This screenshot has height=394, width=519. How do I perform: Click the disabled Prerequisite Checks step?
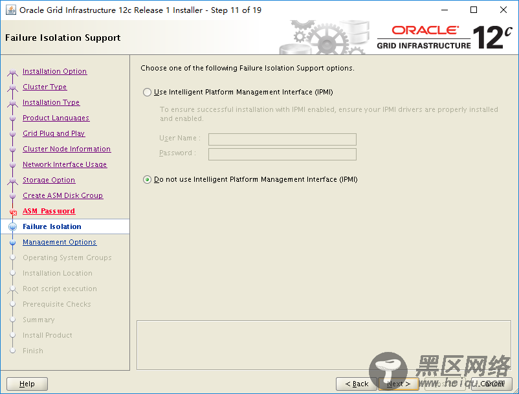click(56, 304)
